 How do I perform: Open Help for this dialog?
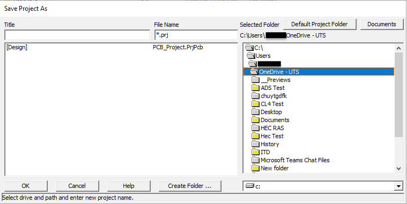point(129,186)
